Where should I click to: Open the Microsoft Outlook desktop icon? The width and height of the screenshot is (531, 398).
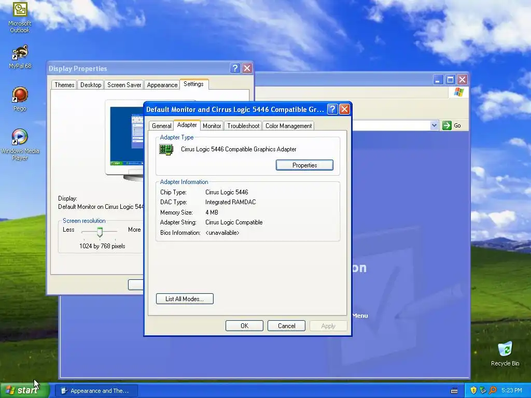tap(20, 17)
